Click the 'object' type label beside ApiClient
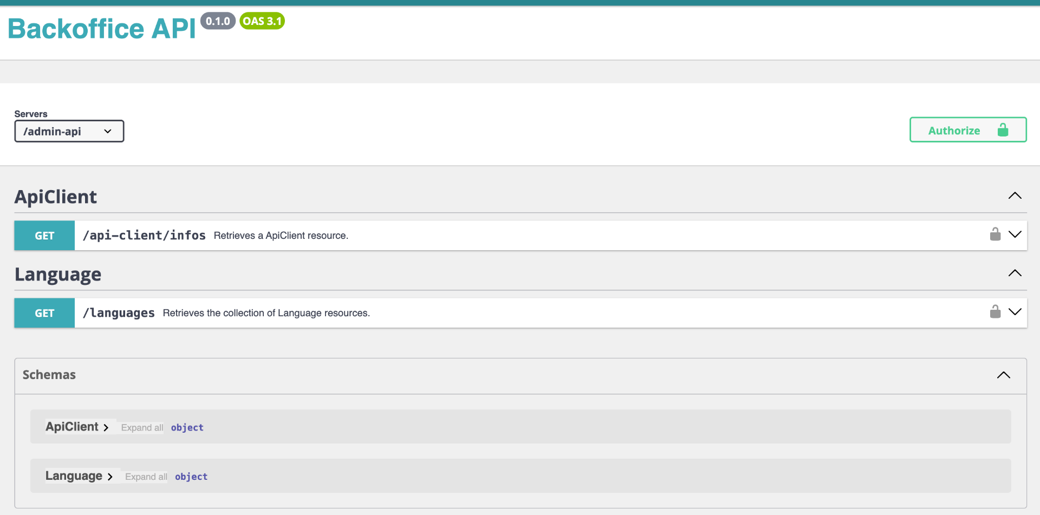 click(x=187, y=428)
